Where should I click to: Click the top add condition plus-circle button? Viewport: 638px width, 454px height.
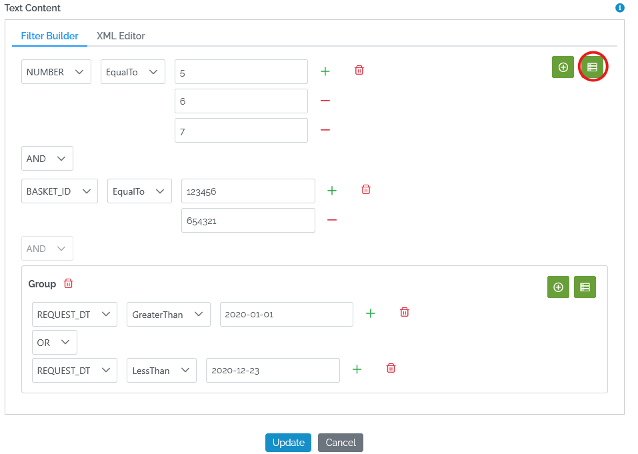pyautogui.click(x=563, y=67)
